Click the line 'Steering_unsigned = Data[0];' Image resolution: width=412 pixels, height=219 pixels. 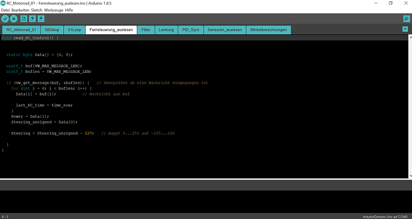(44, 122)
